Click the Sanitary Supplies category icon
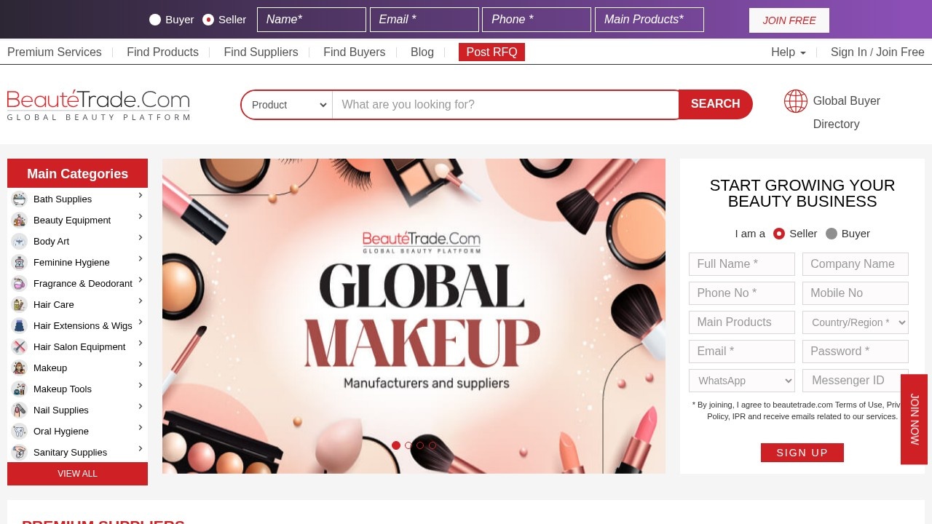This screenshot has width=932, height=524. pyautogui.click(x=20, y=452)
